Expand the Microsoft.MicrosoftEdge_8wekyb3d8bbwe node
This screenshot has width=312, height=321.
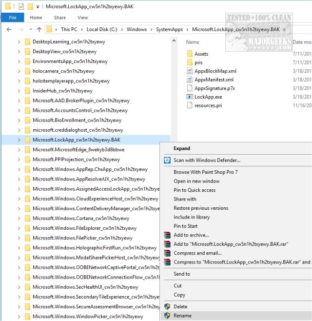[19, 150]
